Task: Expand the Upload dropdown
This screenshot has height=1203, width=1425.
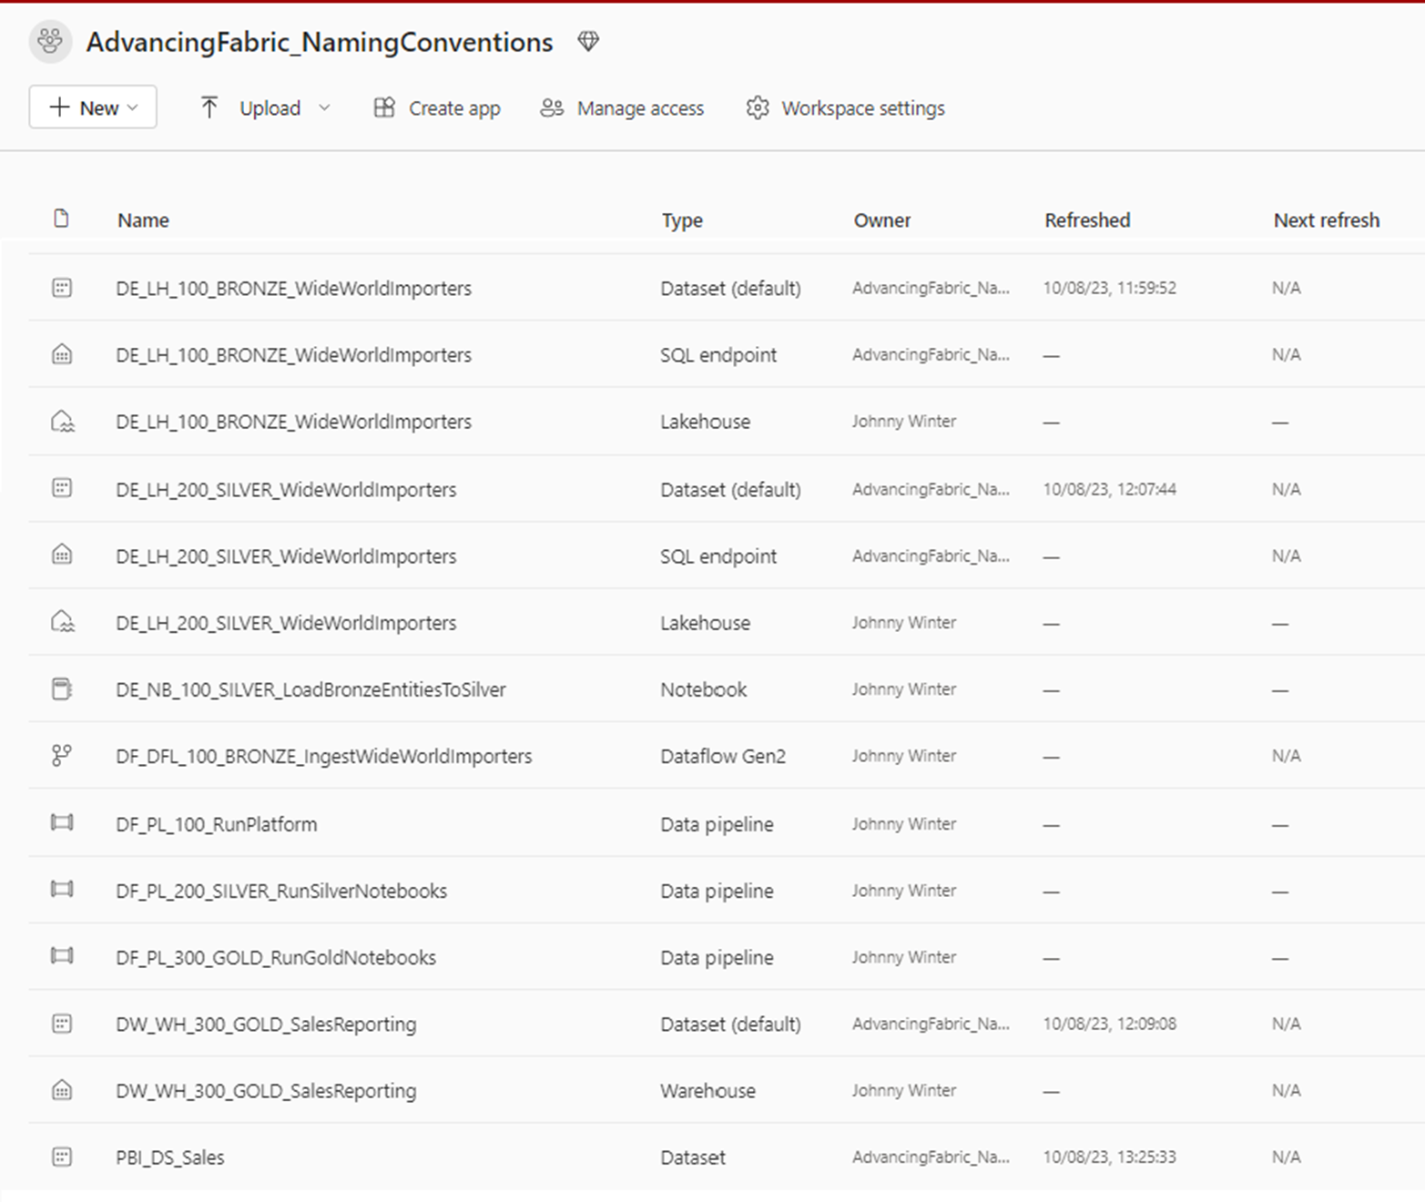Action: [x=325, y=107]
